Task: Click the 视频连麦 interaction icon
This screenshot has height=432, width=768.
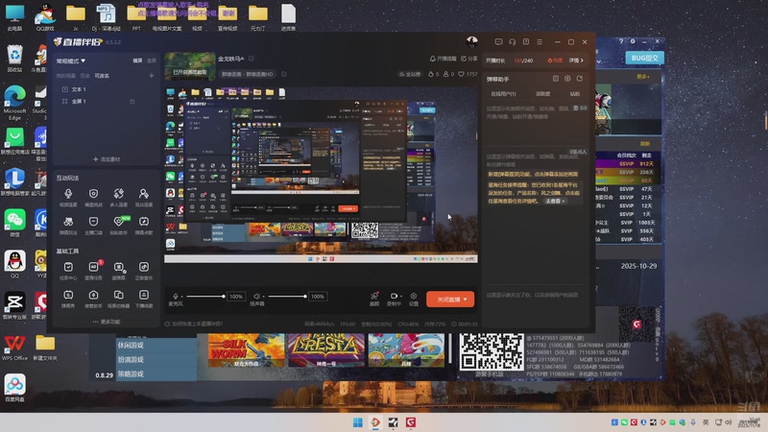Action: (x=68, y=195)
